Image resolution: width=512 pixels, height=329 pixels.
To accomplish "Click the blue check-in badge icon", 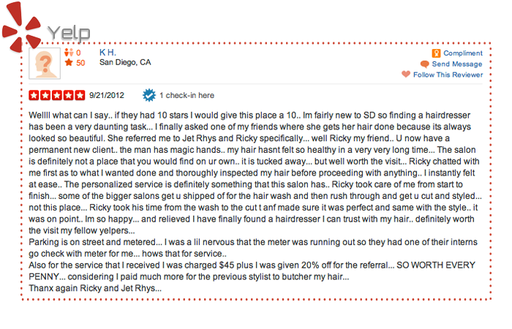I will (149, 95).
